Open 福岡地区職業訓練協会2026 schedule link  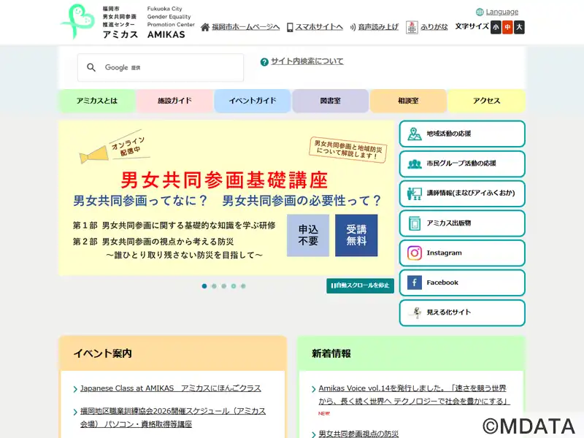(173, 418)
